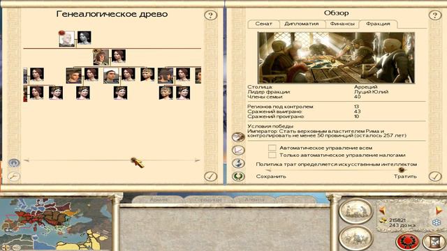Click the Генеалогическое древо title
Viewport: 447px width, 251px height.
coord(112,14)
